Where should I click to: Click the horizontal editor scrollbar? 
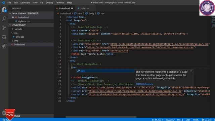101,117
